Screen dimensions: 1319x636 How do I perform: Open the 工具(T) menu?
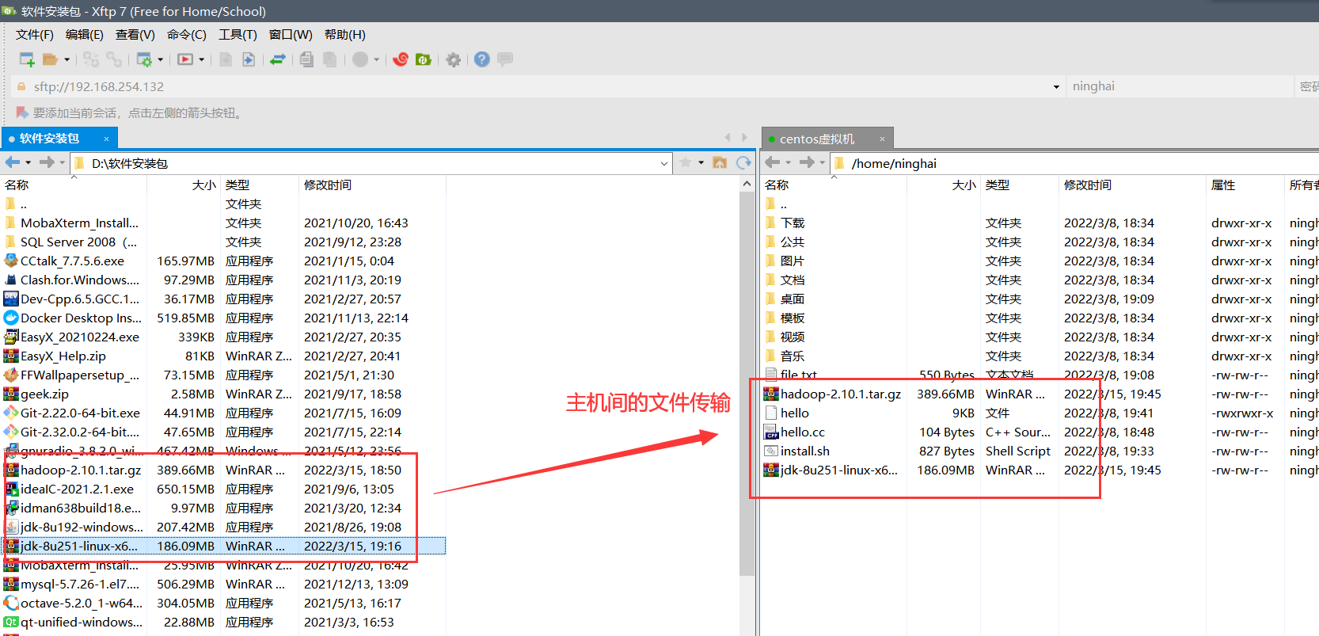pos(238,35)
